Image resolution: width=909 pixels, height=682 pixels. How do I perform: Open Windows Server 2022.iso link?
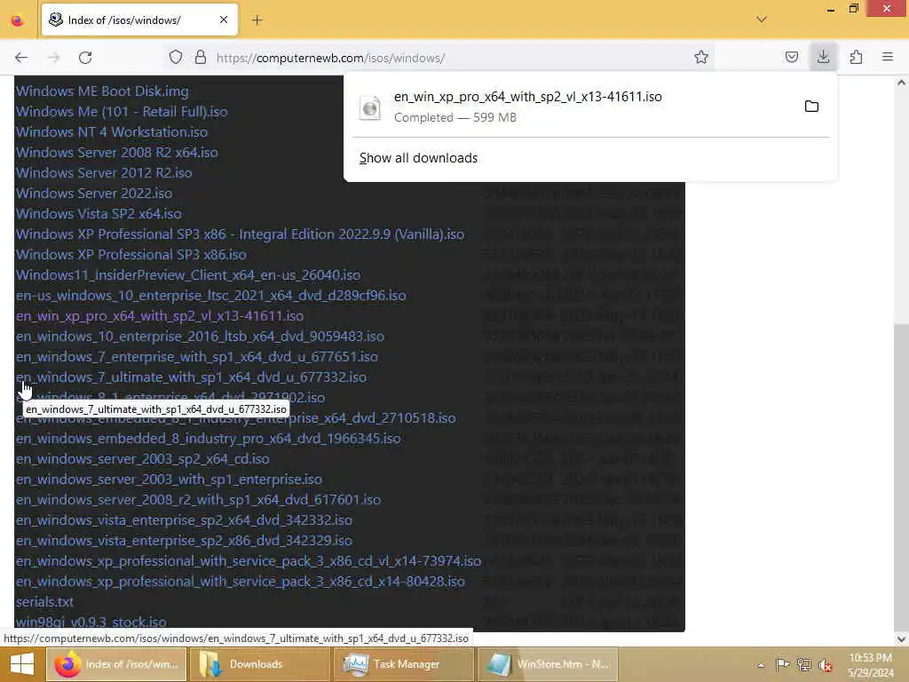[x=94, y=193]
